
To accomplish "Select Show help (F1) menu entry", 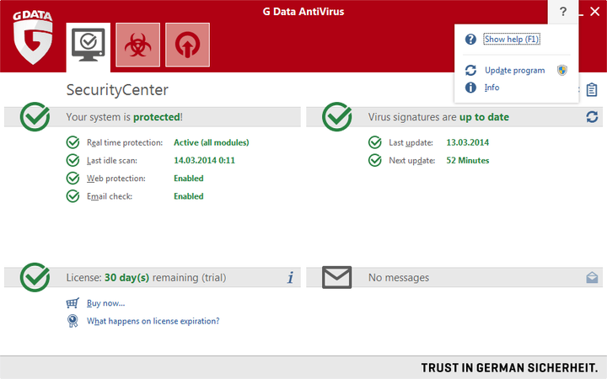I will [x=511, y=39].
